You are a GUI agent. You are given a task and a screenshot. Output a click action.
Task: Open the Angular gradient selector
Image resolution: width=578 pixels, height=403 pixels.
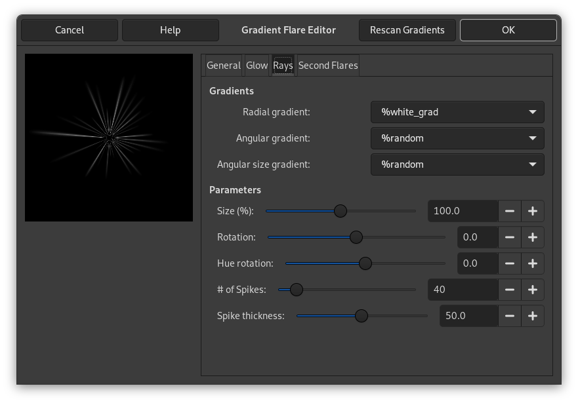pyautogui.click(x=457, y=138)
